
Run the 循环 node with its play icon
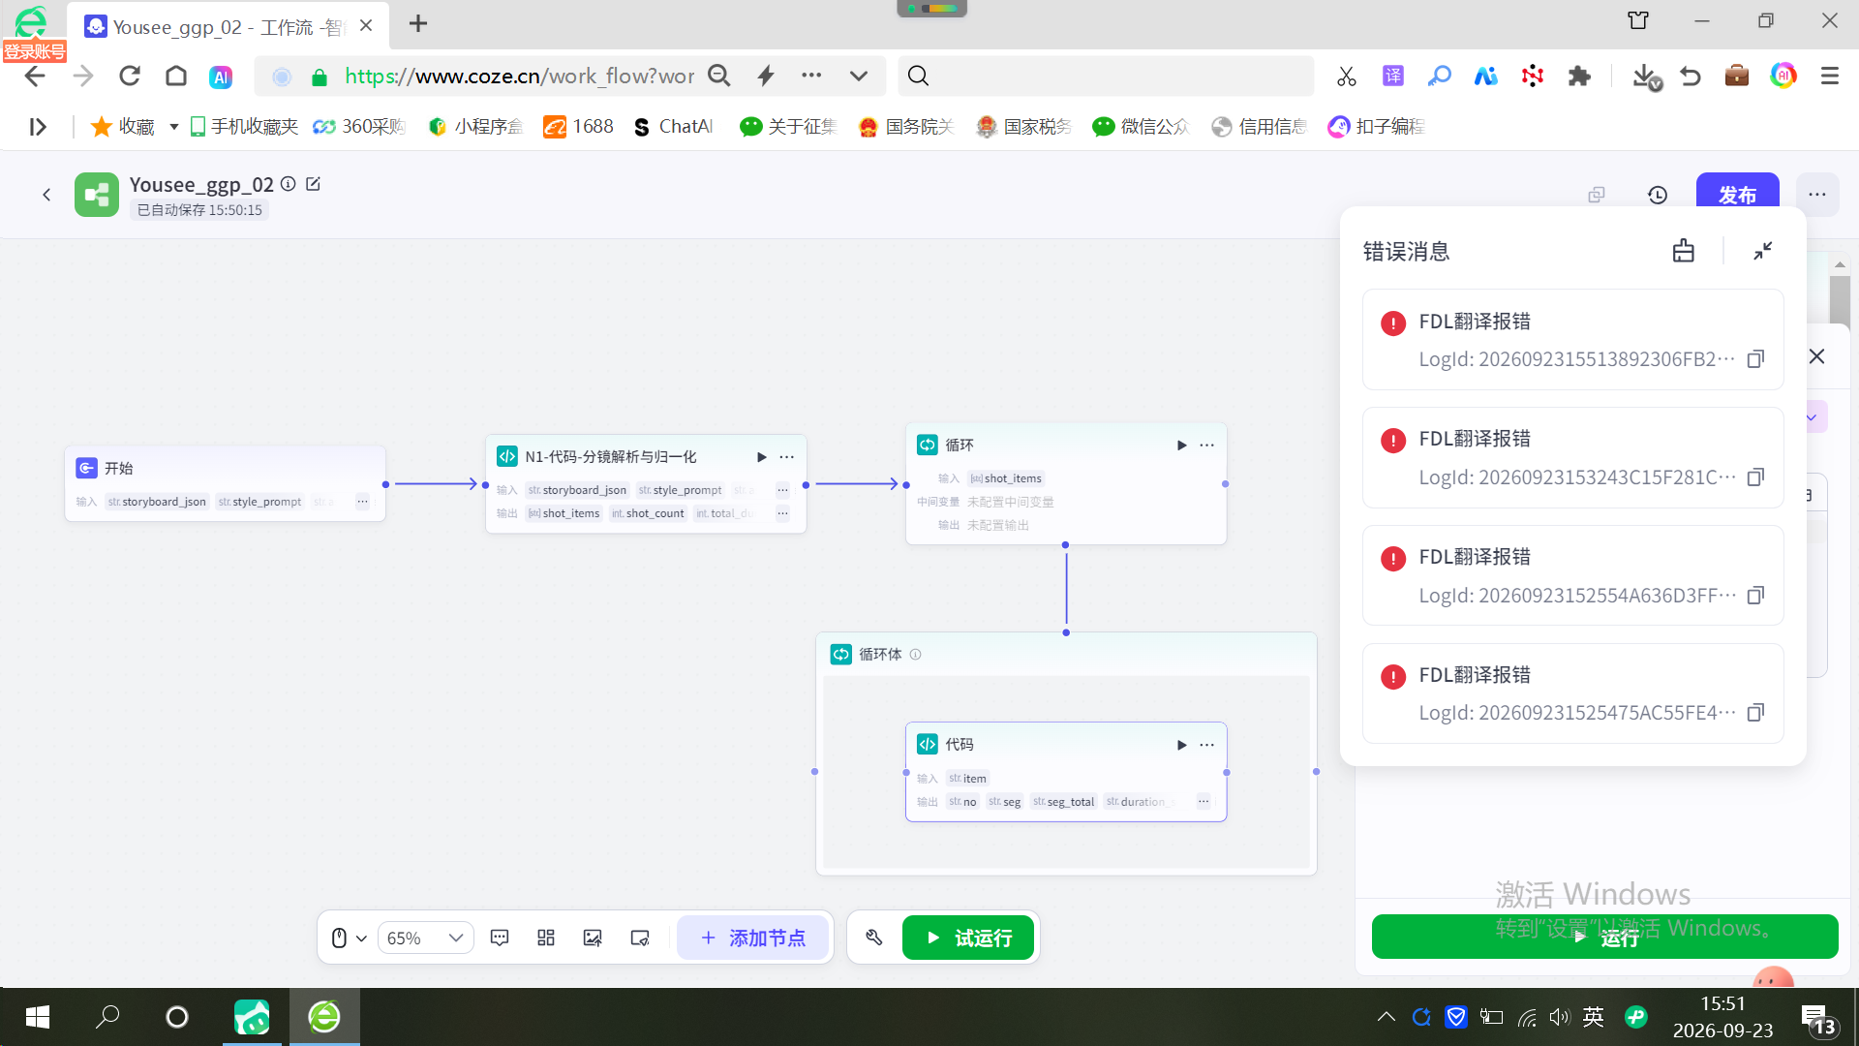click(1181, 446)
